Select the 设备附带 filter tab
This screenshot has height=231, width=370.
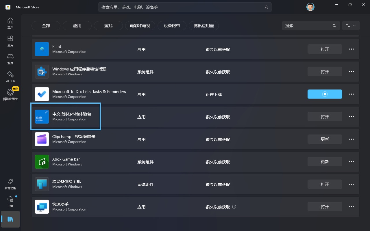click(x=172, y=26)
